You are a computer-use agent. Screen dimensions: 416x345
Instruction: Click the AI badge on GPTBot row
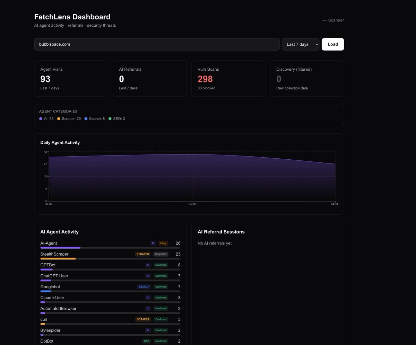[148, 265]
